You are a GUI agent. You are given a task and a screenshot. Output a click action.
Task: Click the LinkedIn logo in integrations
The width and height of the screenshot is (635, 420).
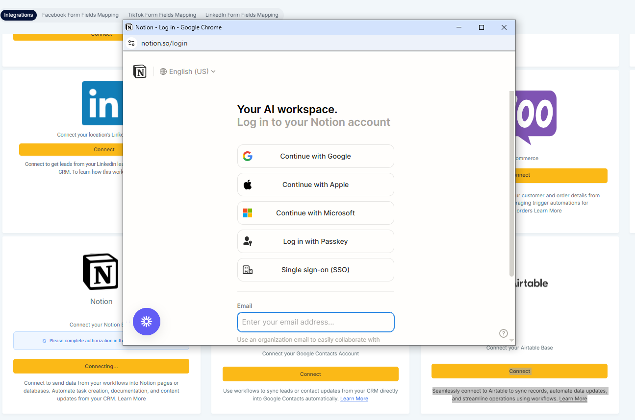click(x=102, y=103)
